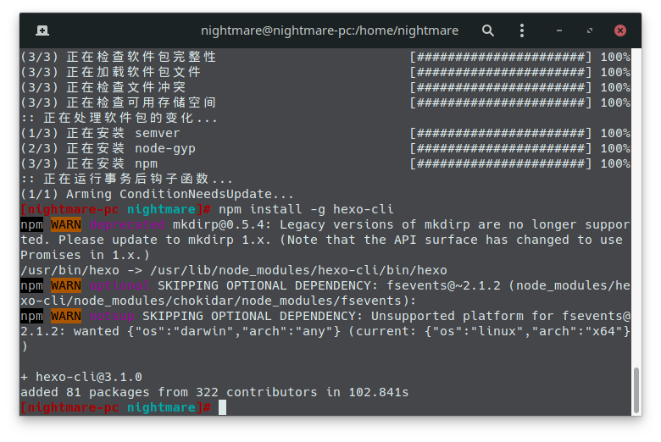Screen dimensions: 661x442
Task: Click the magenta 'notsup' warning label
Action: [x=112, y=316]
